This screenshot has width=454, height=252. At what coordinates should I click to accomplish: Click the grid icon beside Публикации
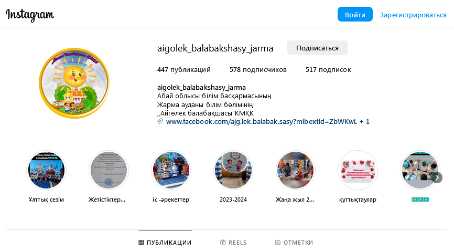coord(141,243)
